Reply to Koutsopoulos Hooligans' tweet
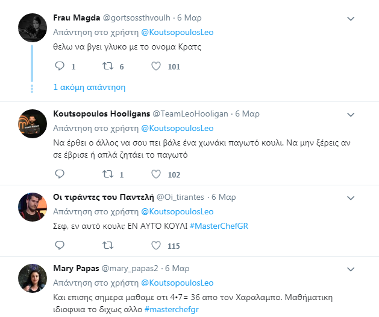The height and width of the screenshot is (317, 379). pos(59,174)
